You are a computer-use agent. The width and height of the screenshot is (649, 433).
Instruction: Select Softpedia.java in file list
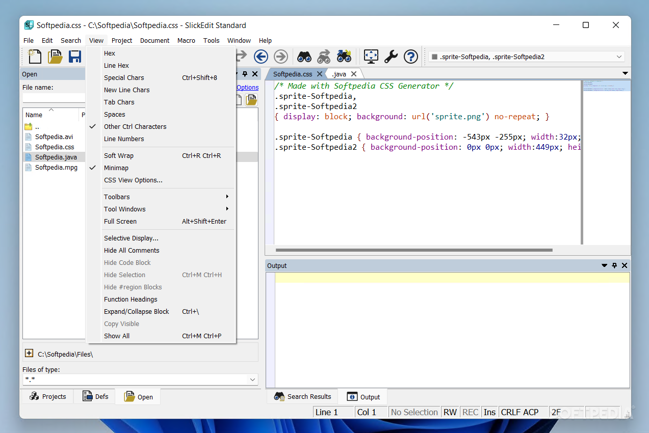[56, 157]
